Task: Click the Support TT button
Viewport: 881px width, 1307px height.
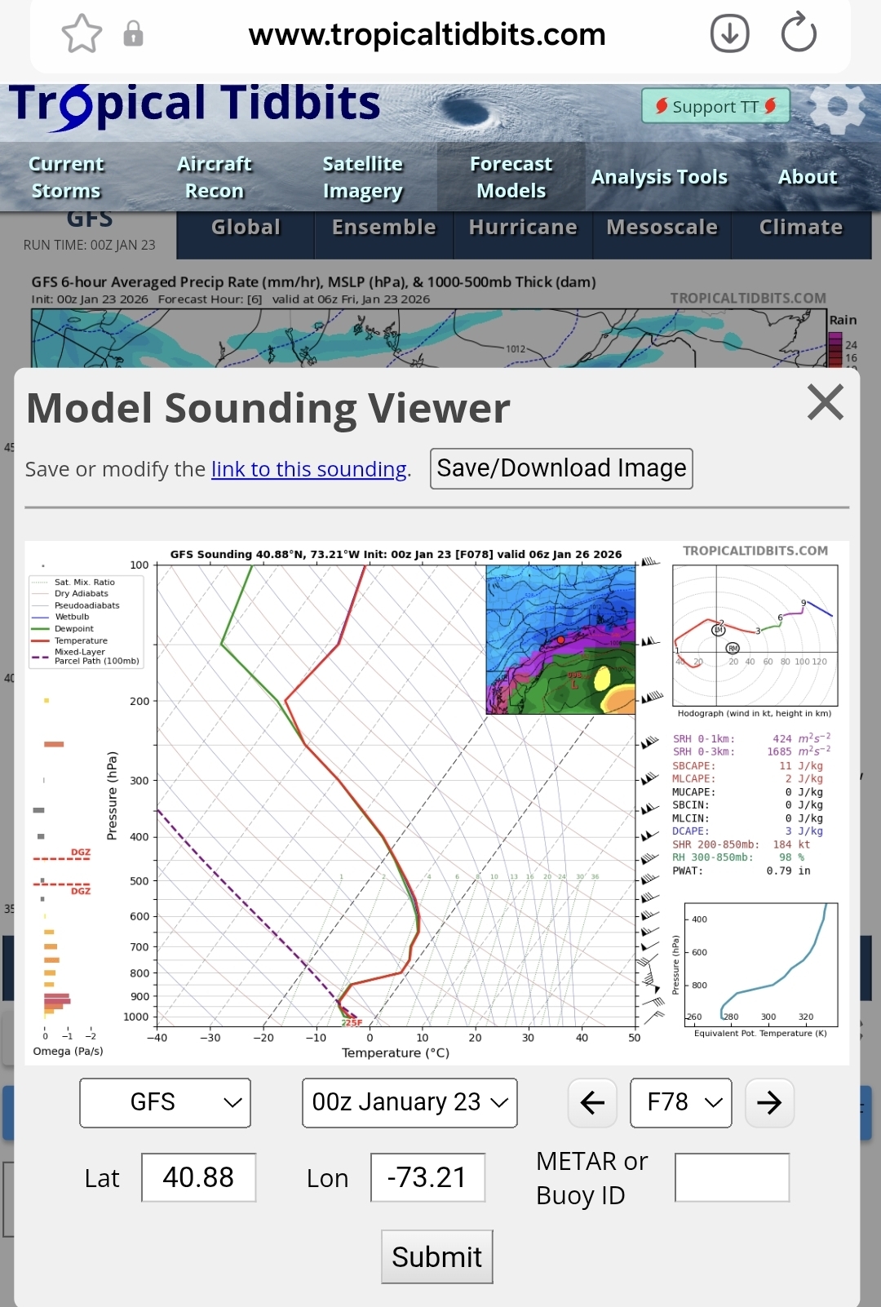Action: click(x=715, y=107)
